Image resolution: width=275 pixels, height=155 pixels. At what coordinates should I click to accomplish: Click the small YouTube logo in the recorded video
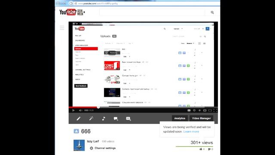click(x=79, y=29)
